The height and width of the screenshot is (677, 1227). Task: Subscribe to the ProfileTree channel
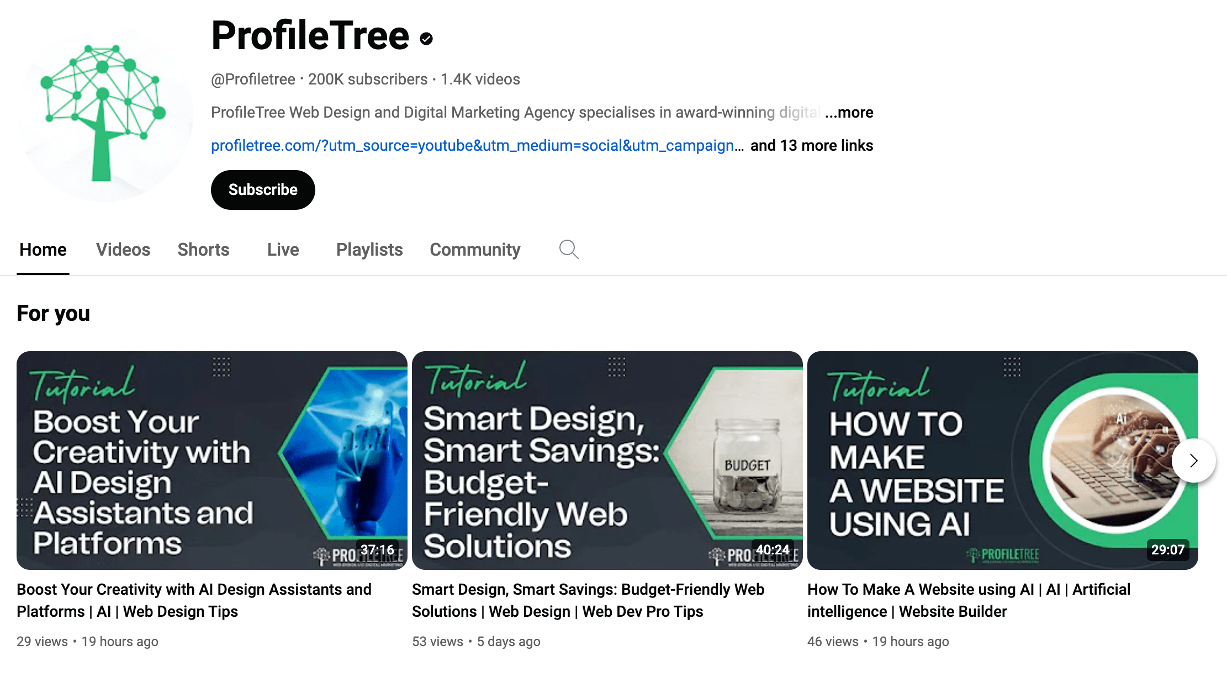click(x=263, y=190)
